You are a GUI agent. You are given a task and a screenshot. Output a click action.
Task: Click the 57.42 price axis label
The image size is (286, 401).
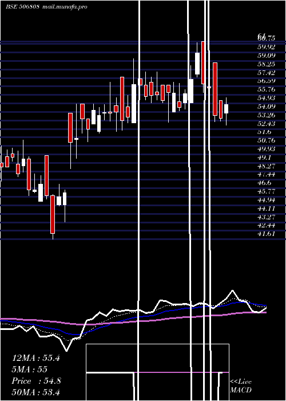pos(267,72)
